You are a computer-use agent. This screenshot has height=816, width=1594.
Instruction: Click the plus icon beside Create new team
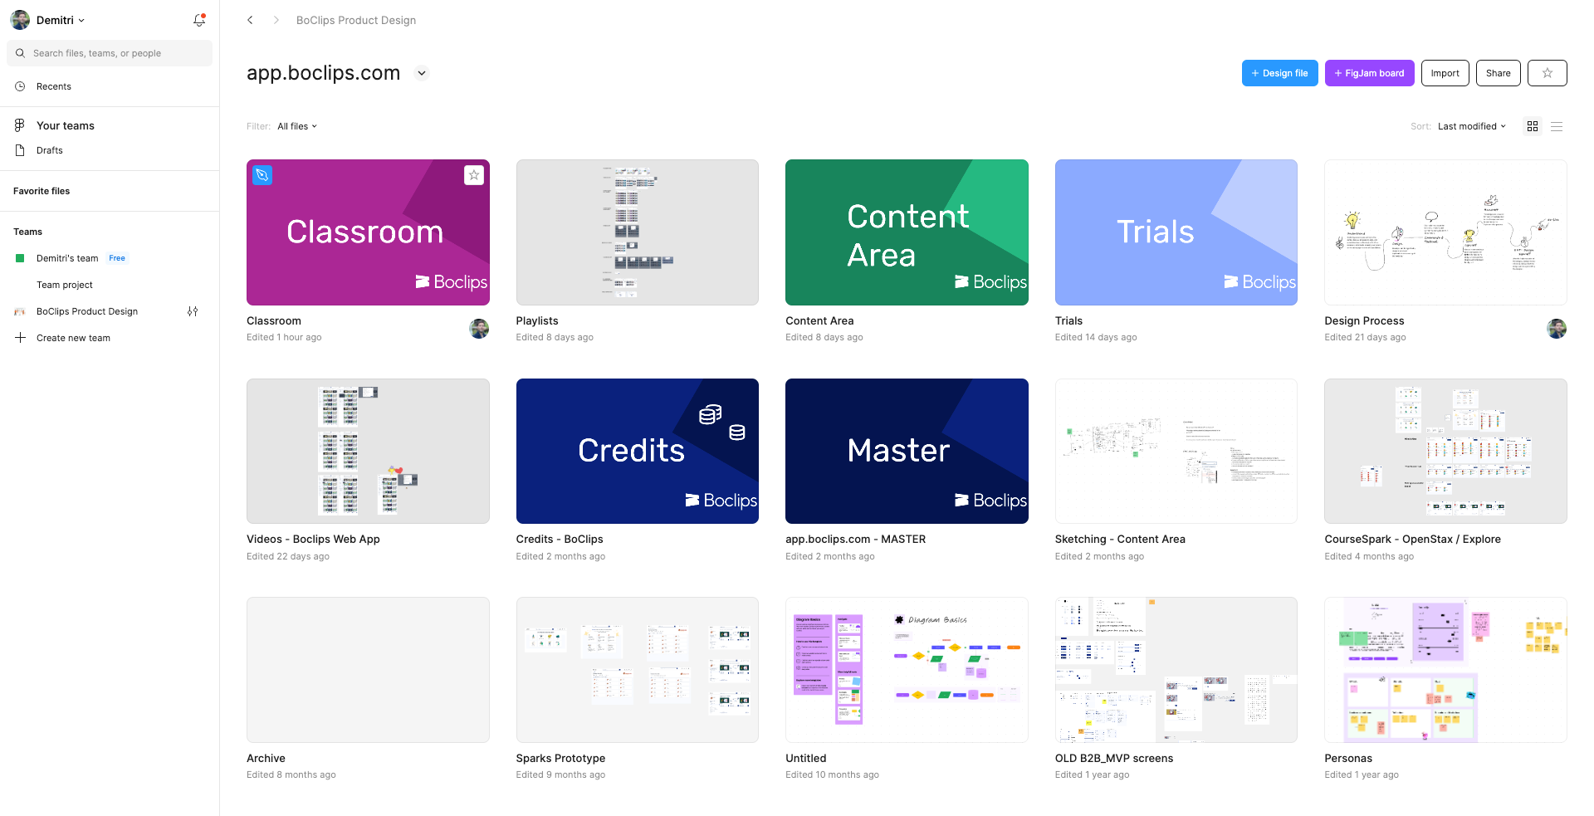point(20,338)
